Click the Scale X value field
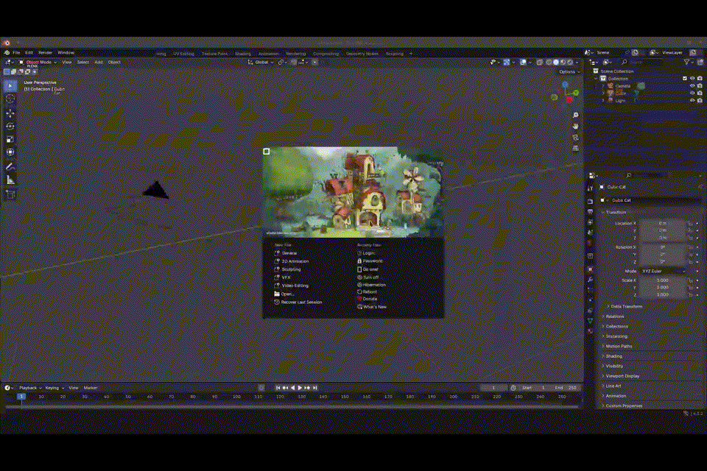The height and width of the screenshot is (471, 707). point(662,280)
